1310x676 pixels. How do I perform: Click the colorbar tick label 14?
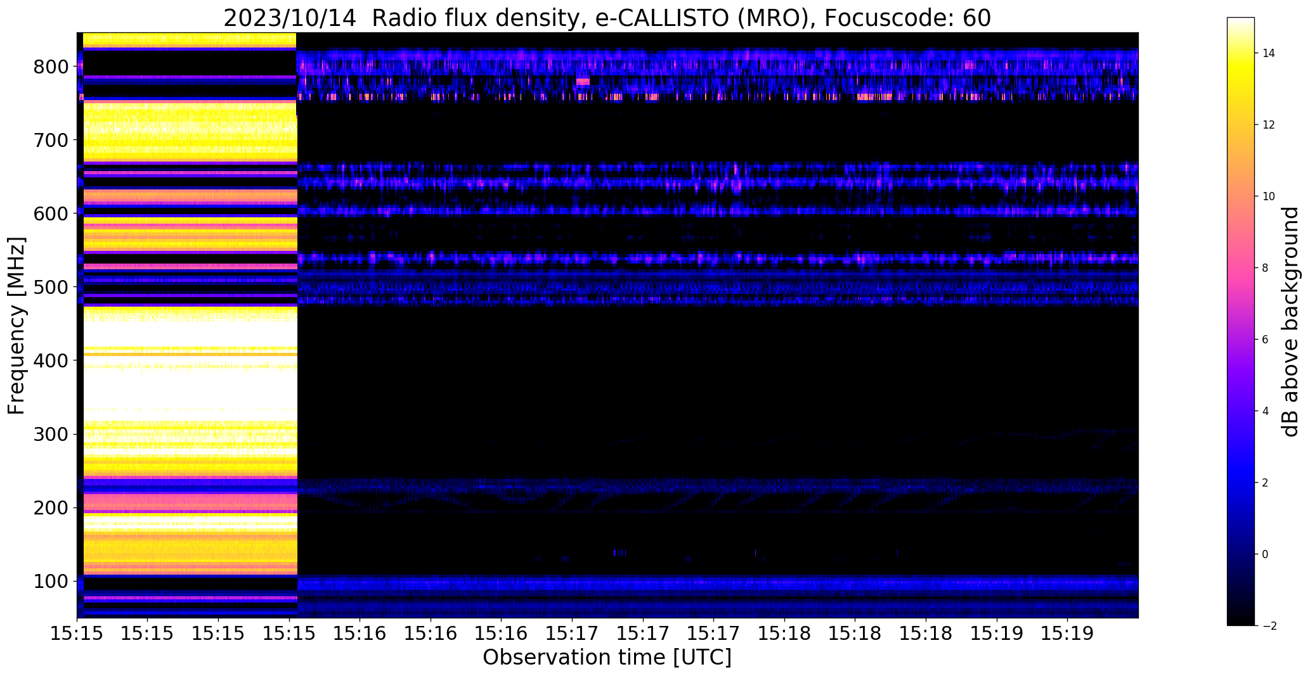click(1269, 53)
